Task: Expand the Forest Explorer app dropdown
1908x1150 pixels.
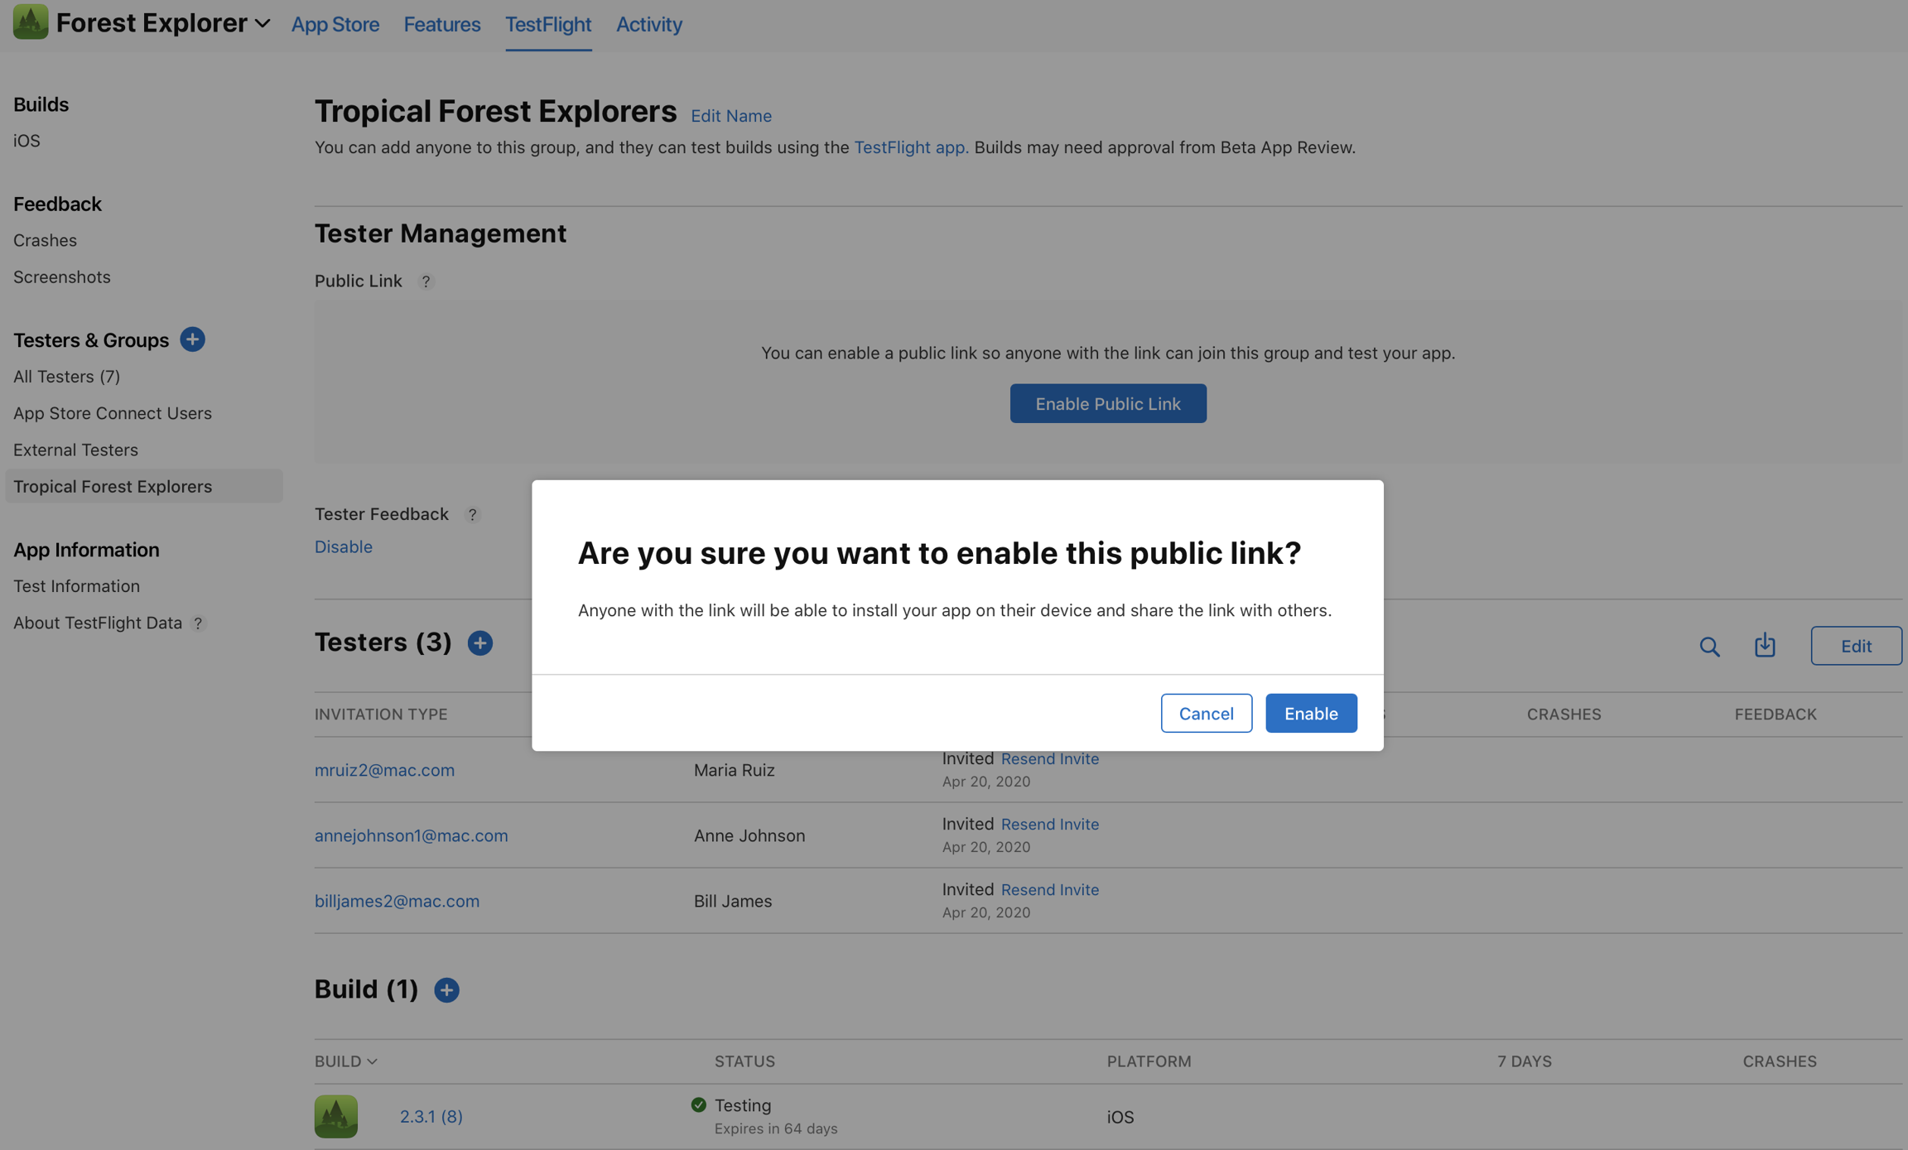Action: [x=262, y=24]
